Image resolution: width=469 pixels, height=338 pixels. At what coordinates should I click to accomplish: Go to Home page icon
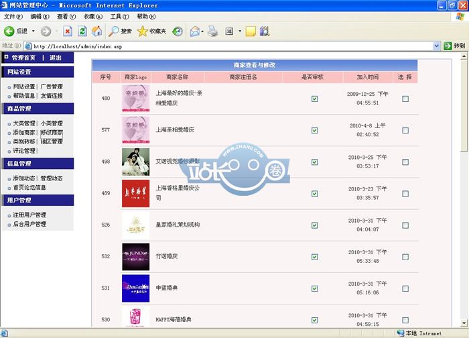tap(96, 31)
